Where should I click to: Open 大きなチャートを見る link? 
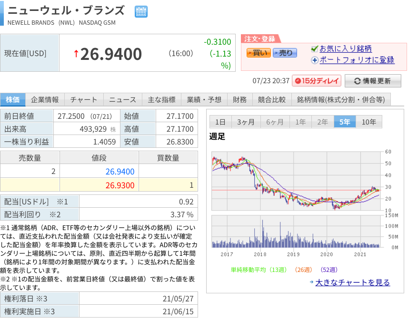353,282
